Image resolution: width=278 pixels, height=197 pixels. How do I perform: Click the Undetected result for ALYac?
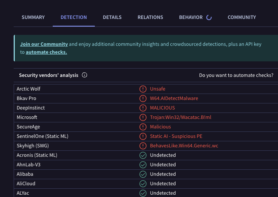tap(163, 193)
